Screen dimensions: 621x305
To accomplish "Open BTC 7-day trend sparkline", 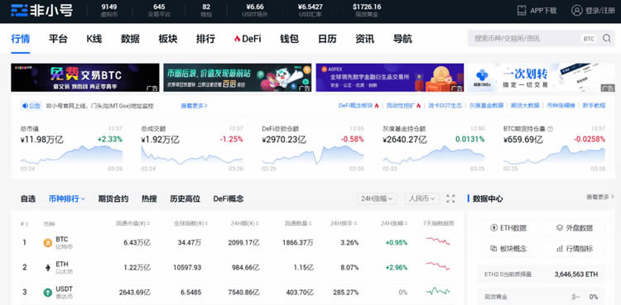I will (x=438, y=241).
